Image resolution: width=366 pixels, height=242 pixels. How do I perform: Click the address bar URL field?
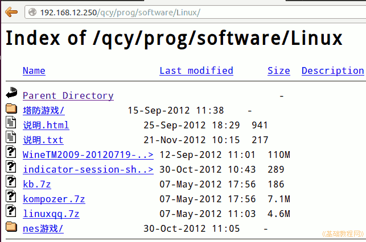(195, 12)
